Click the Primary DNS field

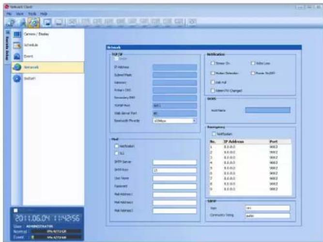coord(174,90)
